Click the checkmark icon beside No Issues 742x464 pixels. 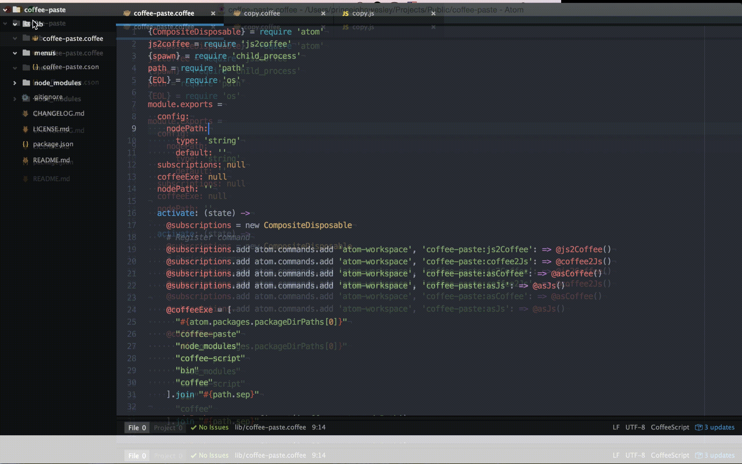[194, 427]
